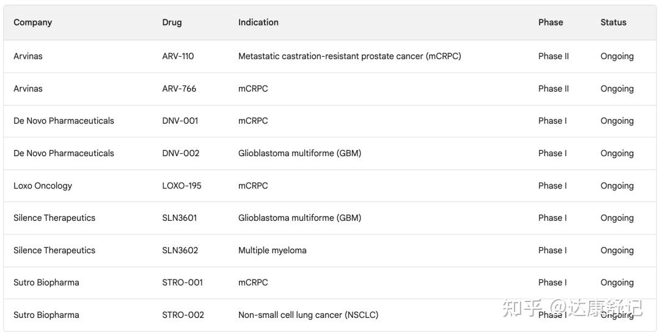660x335 pixels.
Task: Select the ARV-766 drug cell
Action: click(x=179, y=88)
